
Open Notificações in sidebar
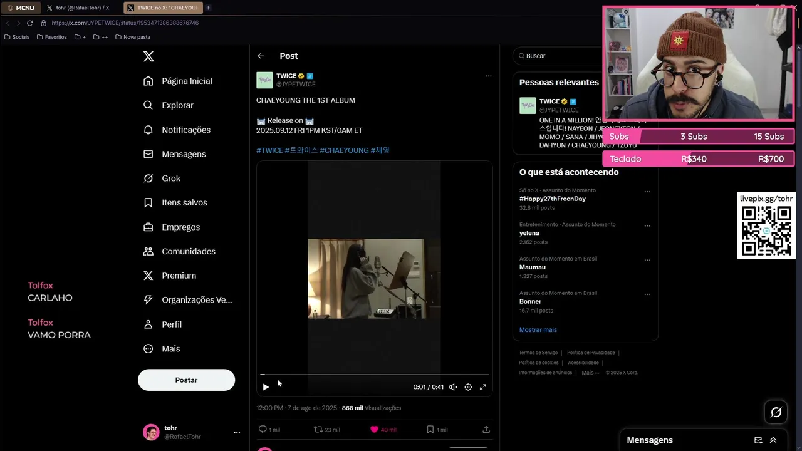177,130
